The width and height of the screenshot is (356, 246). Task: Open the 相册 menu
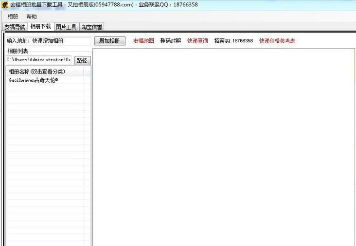[x=13, y=17]
